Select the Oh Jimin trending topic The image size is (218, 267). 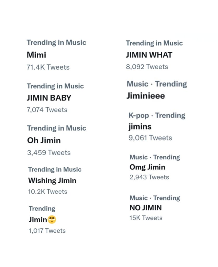pos(44,140)
